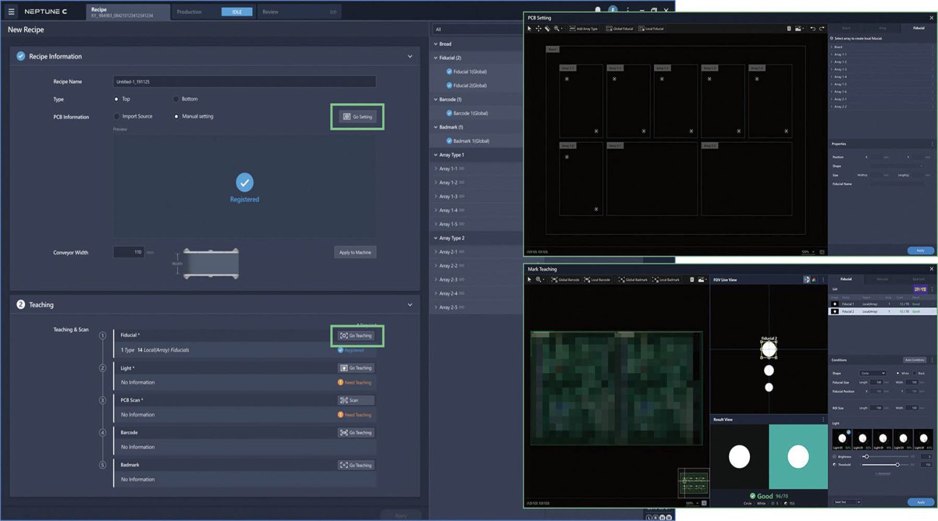Expand the Array 1-1 item in PCB Setting list
Screen dimensions: 938x521
(x=832, y=54)
